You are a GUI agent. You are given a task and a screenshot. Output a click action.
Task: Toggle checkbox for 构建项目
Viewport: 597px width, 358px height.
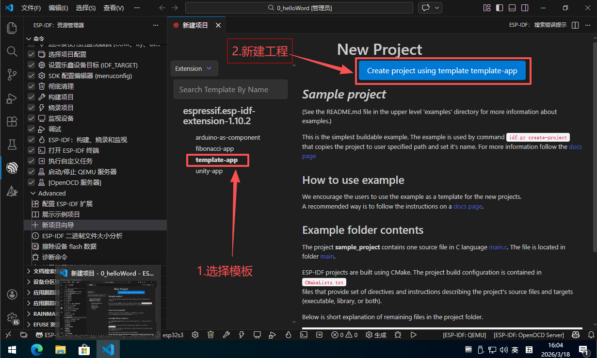[31, 97]
